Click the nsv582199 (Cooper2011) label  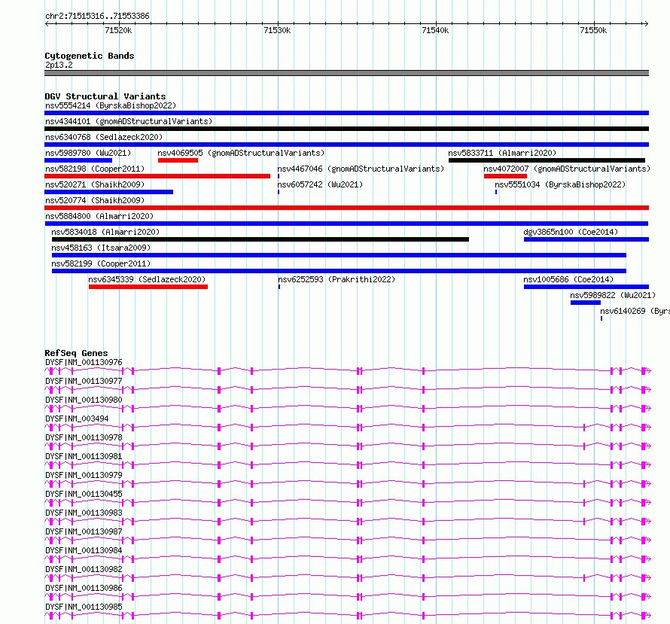pyautogui.click(x=101, y=263)
